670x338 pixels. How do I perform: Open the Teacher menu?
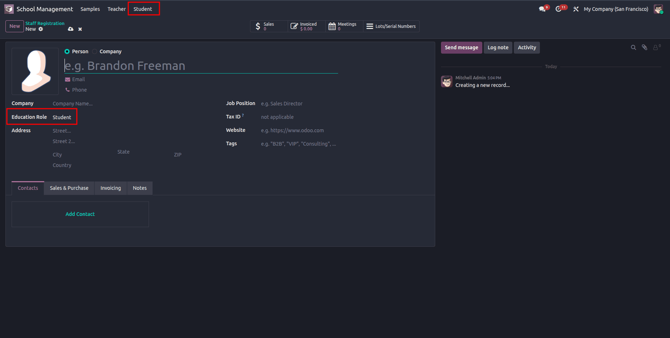pyautogui.click(x=117, y=9)
